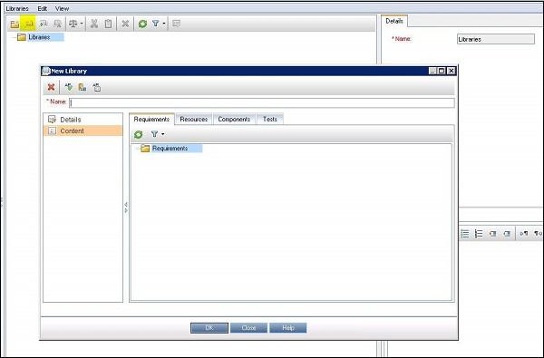This screenshot has height=358, width=544.
Task: Click the thesaurus icon in New Library toolbar
Action: point(83,87)
